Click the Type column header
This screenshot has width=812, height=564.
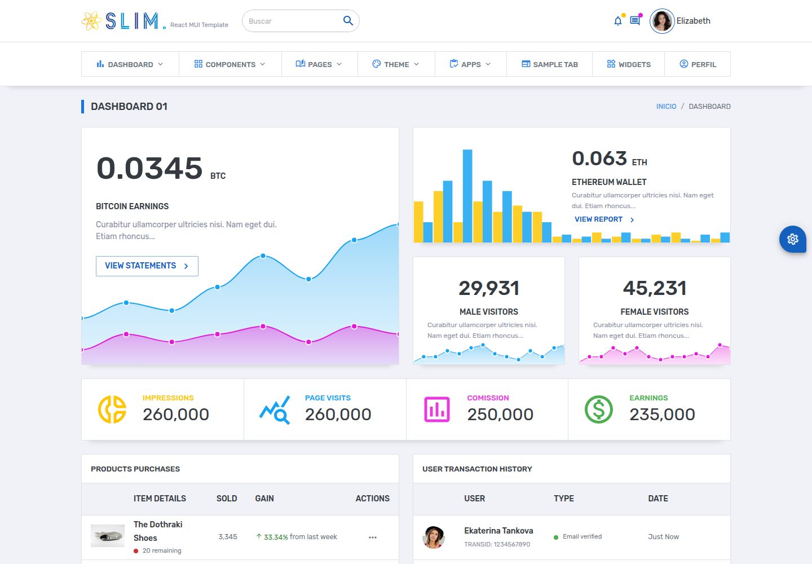pos(564,499)
